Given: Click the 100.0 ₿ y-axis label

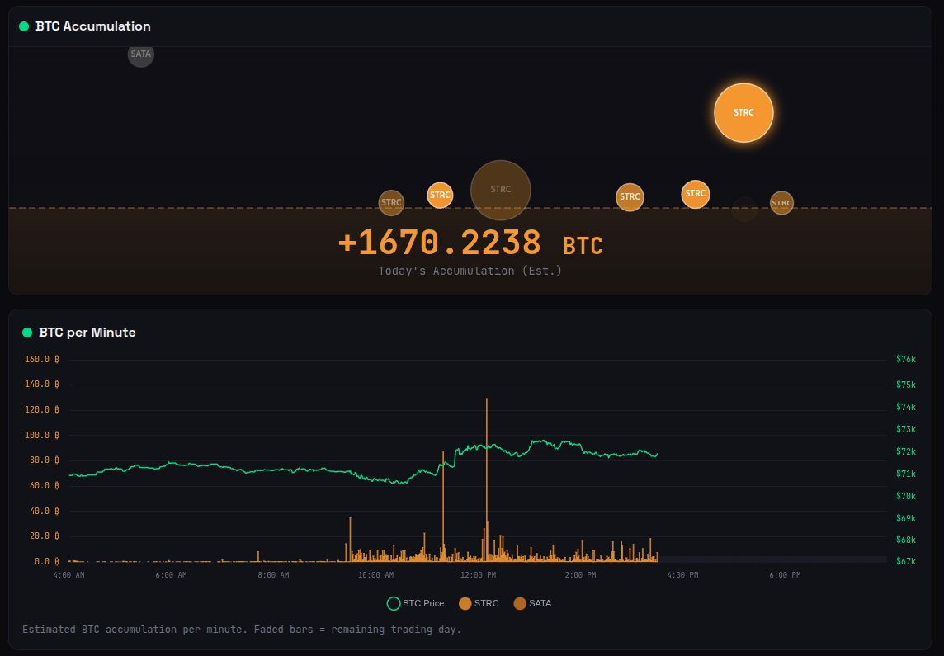Looking at the screenshot, I should click(x=41, y=435).
